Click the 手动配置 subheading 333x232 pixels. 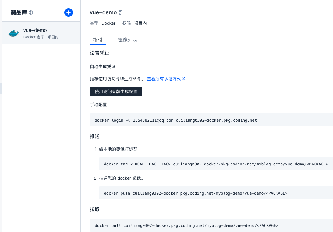tap(98, 105)
